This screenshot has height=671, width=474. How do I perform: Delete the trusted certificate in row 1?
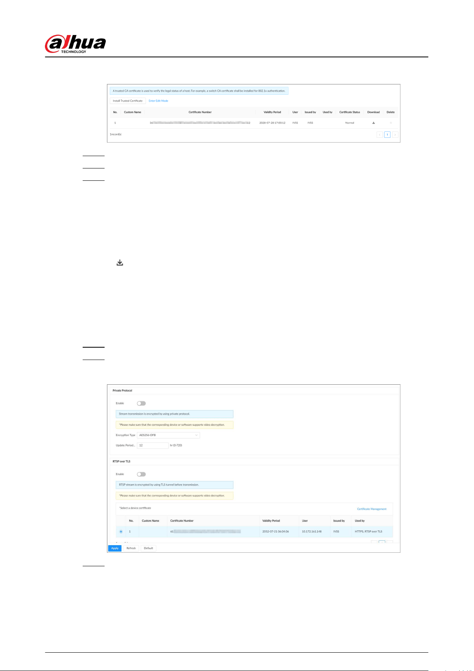tap(390, 123)
